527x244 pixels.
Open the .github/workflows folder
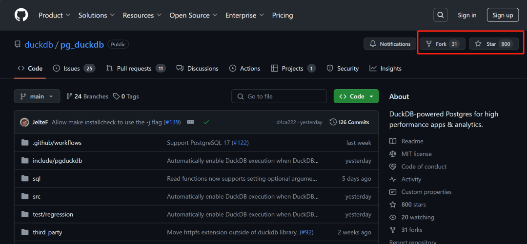tap(57, 143)
